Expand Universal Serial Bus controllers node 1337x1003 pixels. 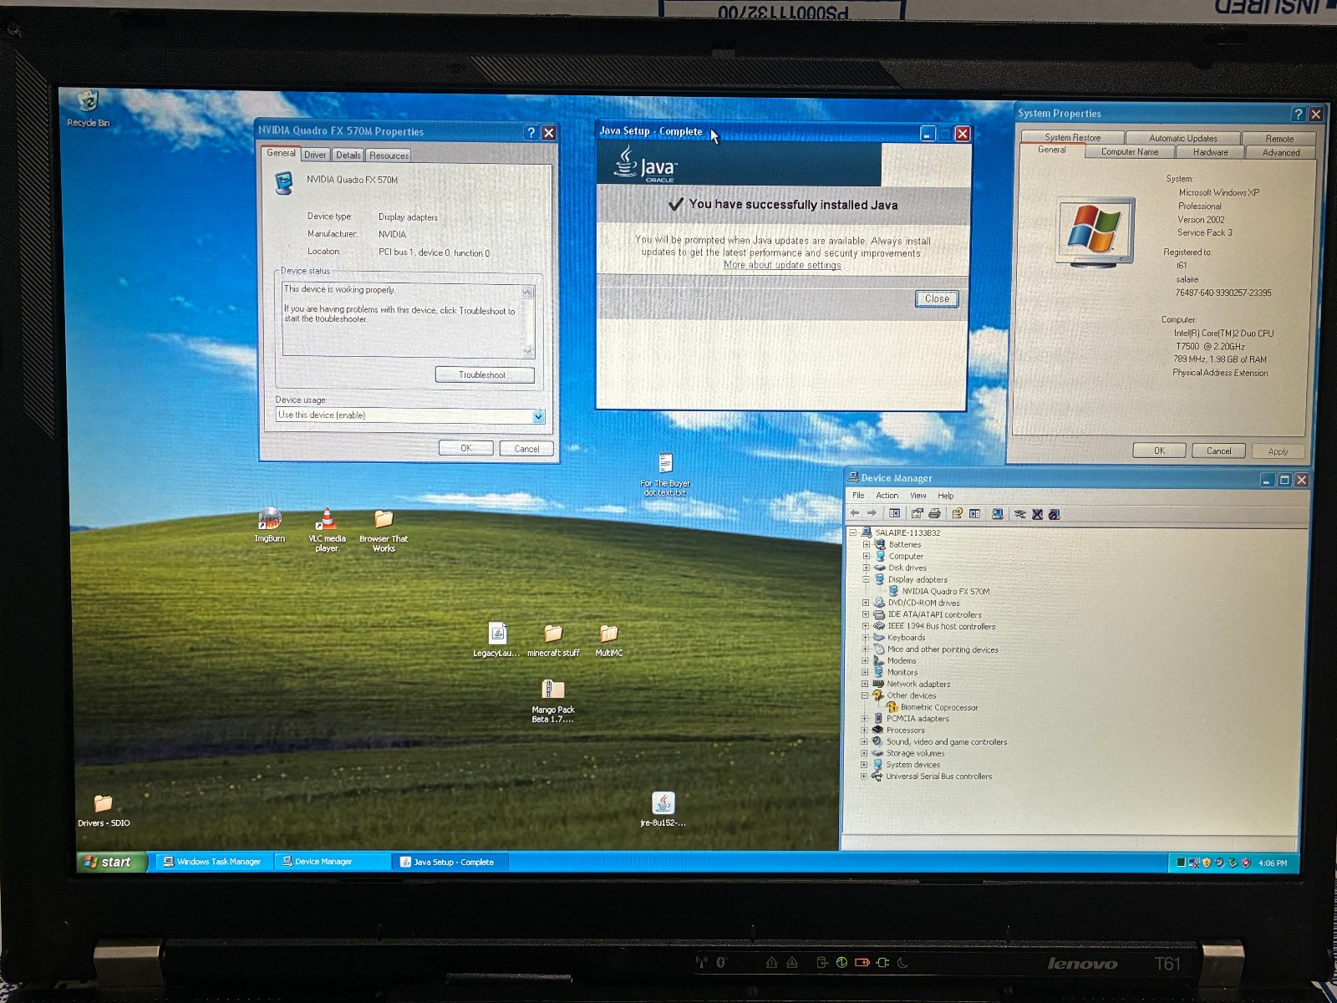click(x=864, y=776)
